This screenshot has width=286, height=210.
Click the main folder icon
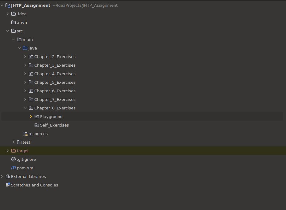pyautogui.click(x=19, y=39)
